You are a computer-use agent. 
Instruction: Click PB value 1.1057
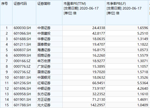pos(143,66)
